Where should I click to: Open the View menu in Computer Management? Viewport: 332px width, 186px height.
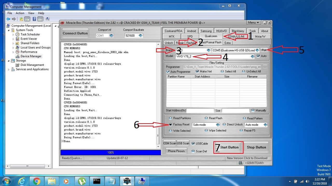(x=31, y=13)
